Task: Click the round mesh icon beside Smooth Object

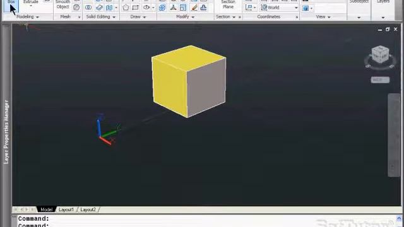Action: coord(76,7)
